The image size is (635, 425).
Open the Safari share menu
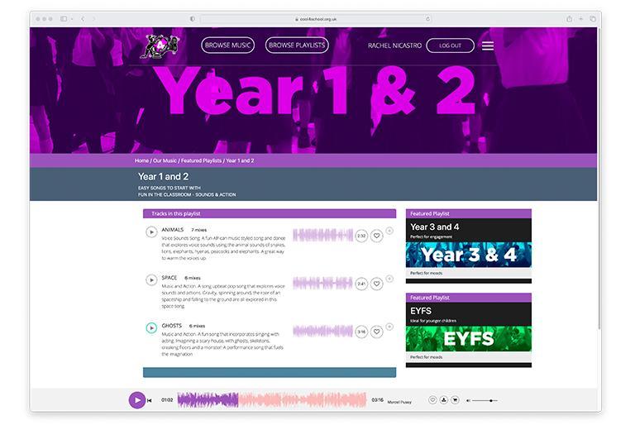570,19
